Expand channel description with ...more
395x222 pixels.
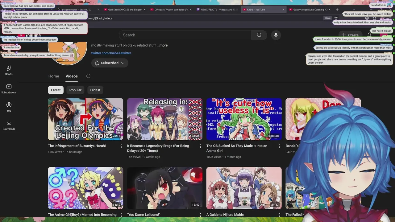pos(162,45)
